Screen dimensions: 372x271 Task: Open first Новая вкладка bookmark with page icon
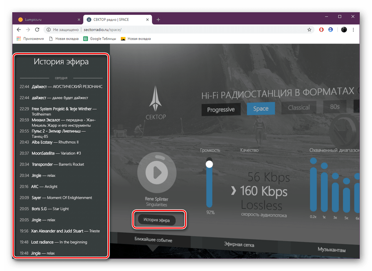pyautogui.click(x=64, y=39)
